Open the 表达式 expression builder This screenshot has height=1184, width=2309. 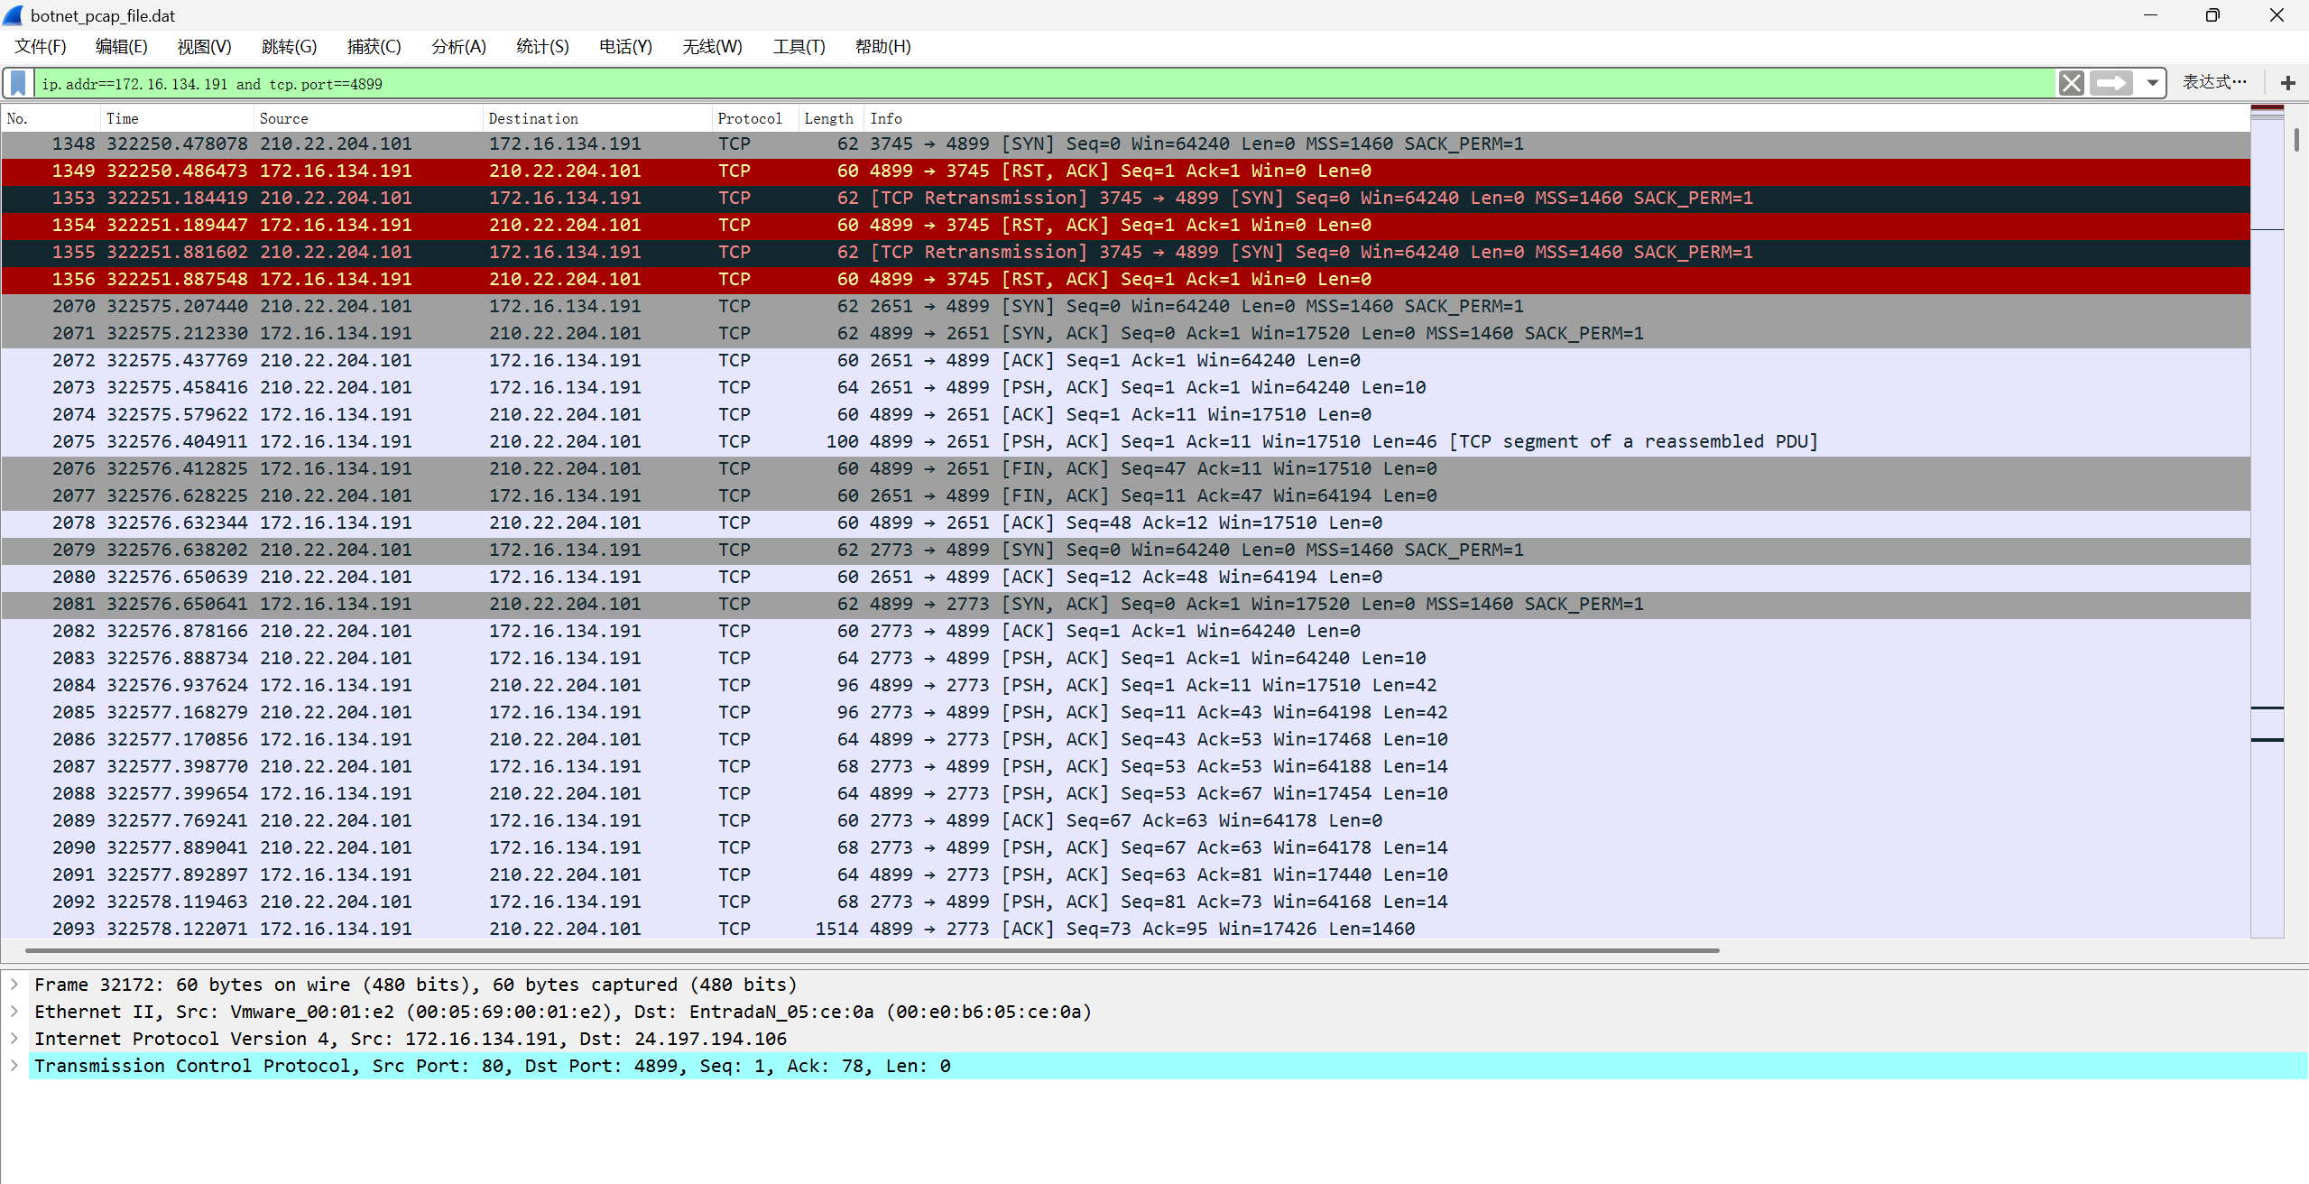click(x=2213, y=82)
